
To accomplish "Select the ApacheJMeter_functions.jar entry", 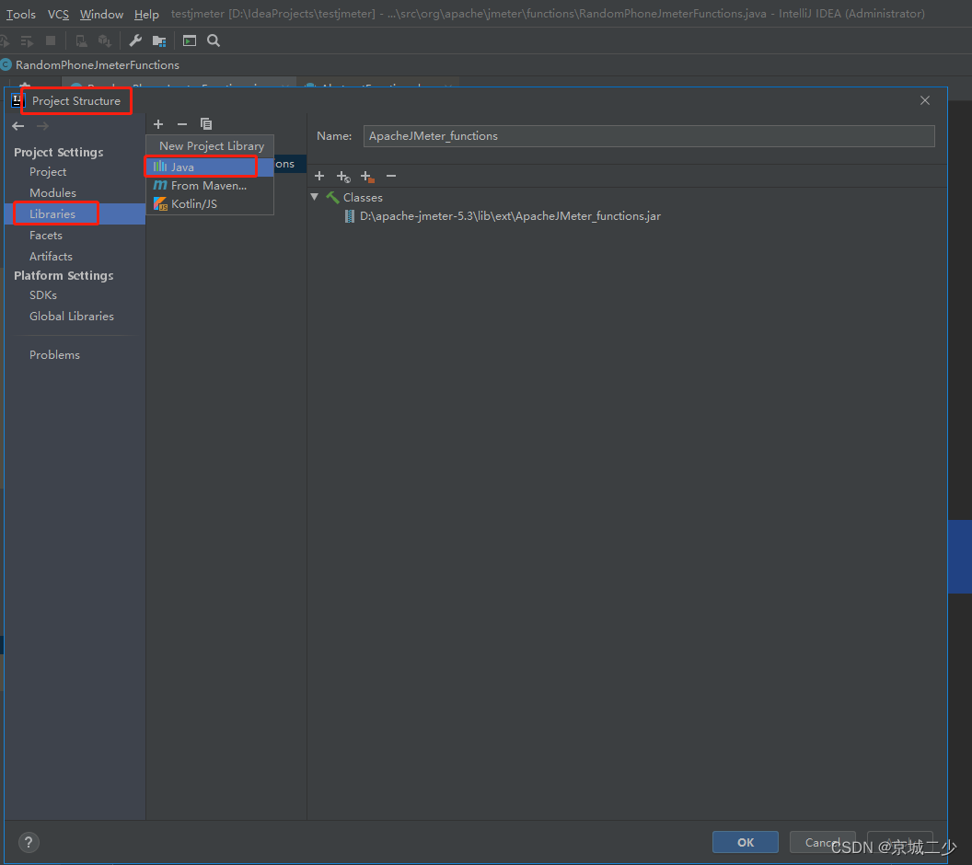I will 510,216.
